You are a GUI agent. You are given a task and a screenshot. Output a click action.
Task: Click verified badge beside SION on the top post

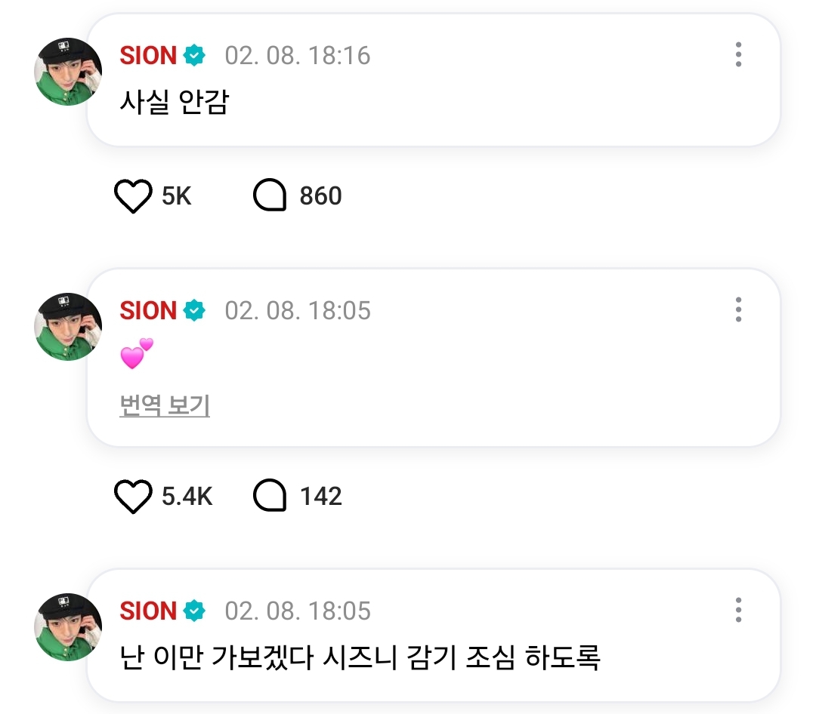pyautogui.click(x=195, y=55)
